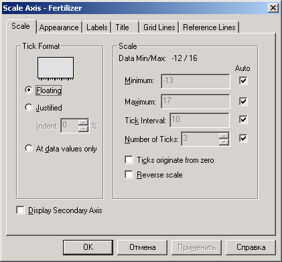Toggle Auto checkbox for Tick Interval
Screen dimensions: 282x262
pos(243,119)
